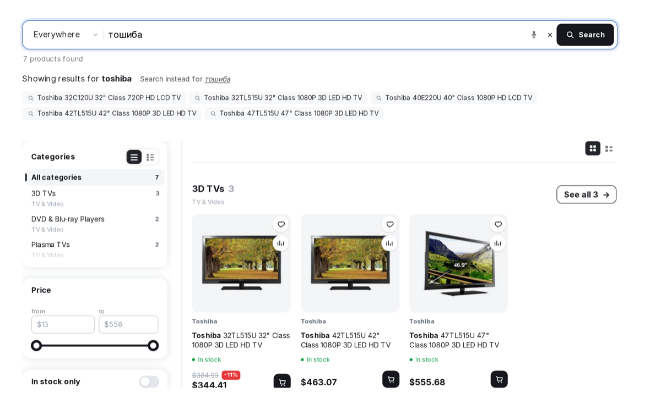
Task: Click the price from input field
Action: coord(63,324)
